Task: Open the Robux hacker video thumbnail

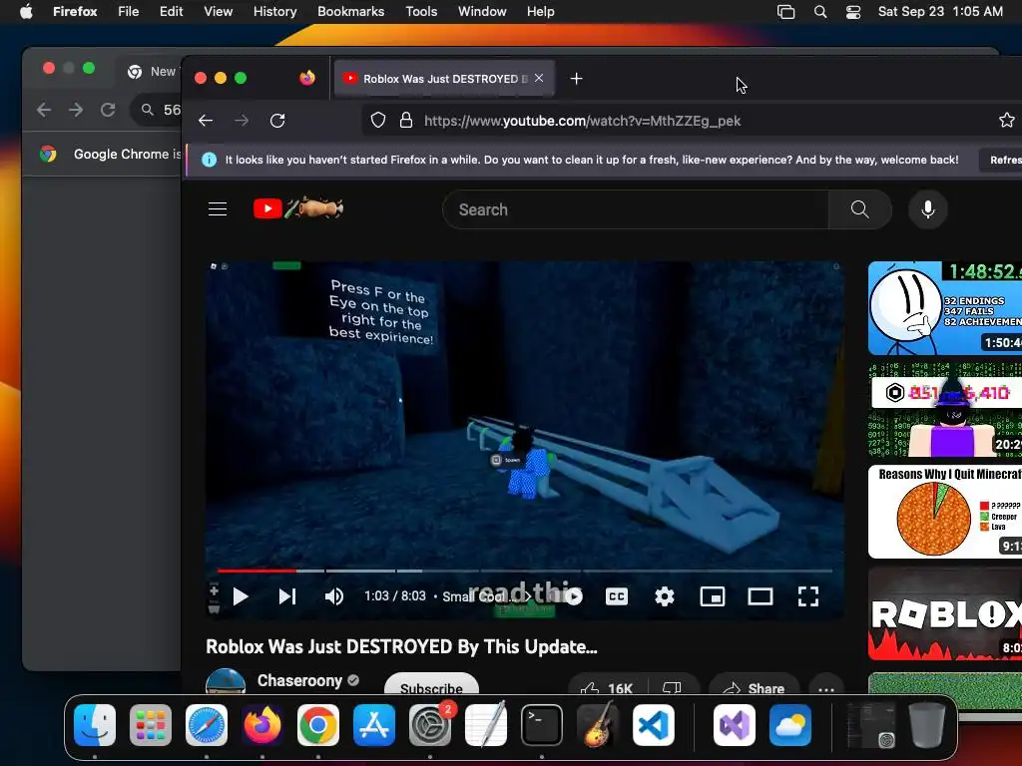Action: point(945,410)
